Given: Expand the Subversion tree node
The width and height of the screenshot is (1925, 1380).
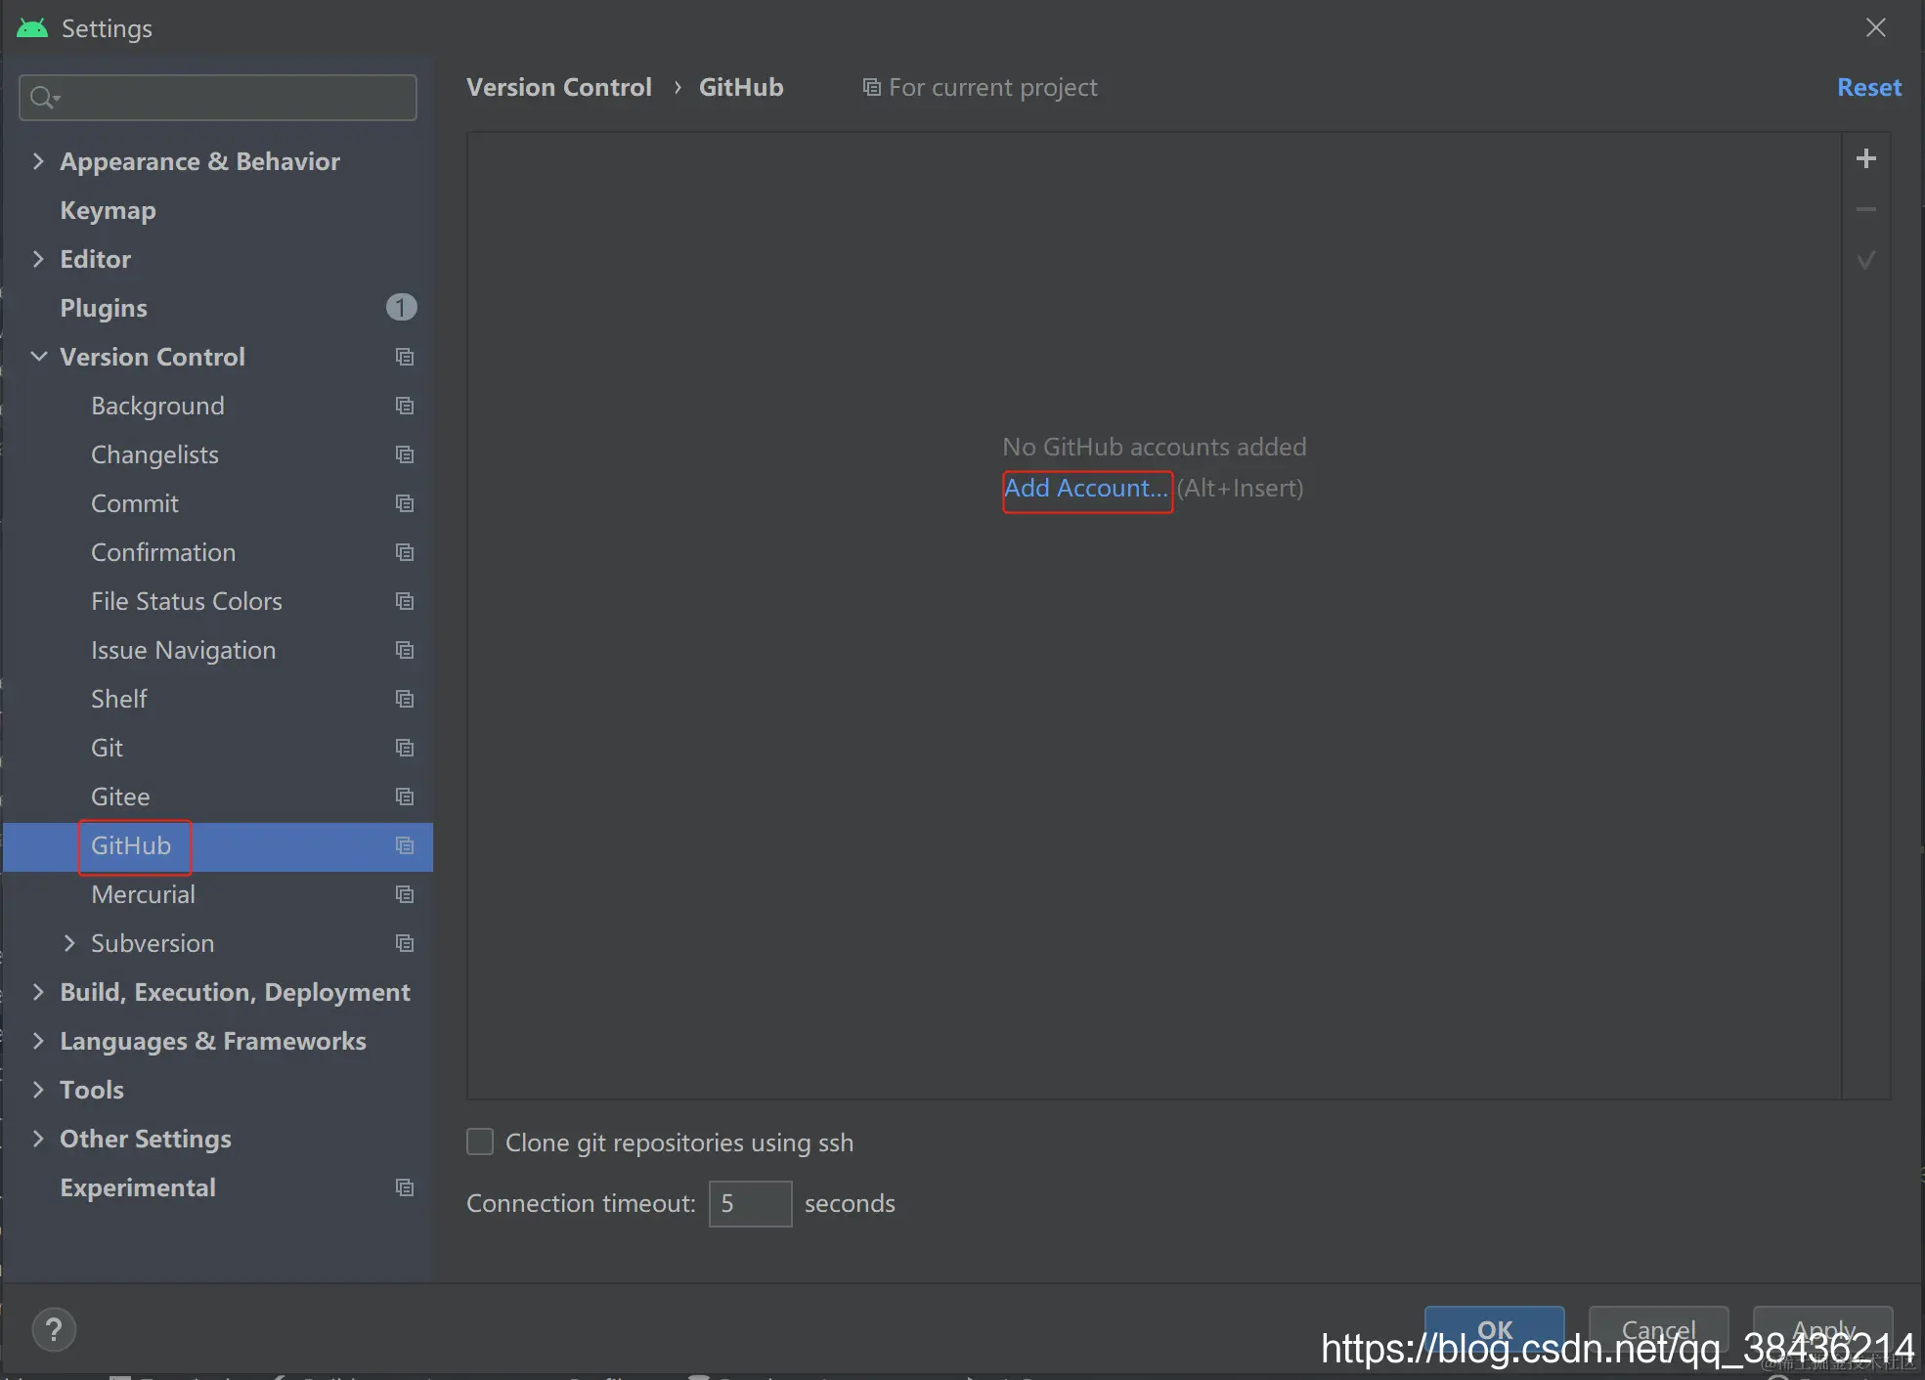Looking at the screenshot, I should point(69,943).
